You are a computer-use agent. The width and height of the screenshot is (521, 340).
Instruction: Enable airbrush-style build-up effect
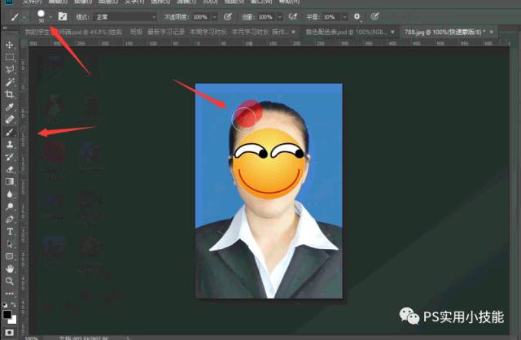point(293,16)
